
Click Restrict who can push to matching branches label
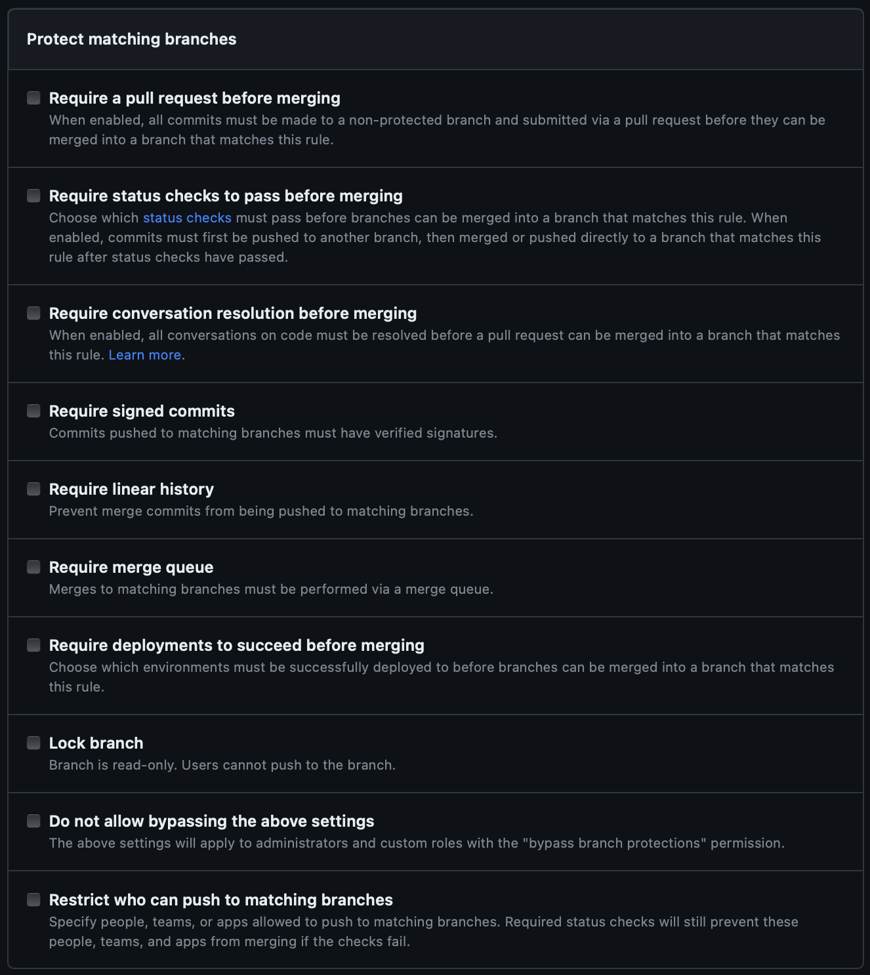tap(221, 900)
